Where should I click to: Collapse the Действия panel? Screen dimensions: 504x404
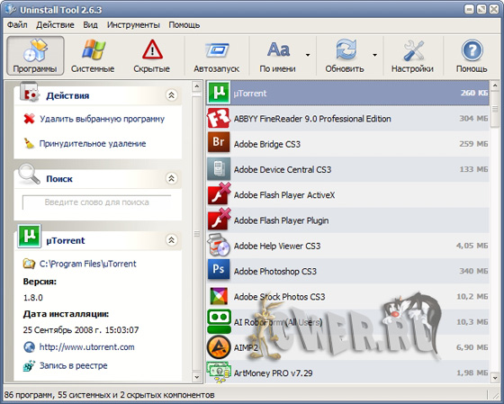pos(171,95)
